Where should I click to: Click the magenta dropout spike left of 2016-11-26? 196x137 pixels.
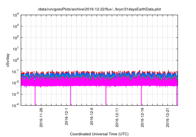(x=35, y=96)
